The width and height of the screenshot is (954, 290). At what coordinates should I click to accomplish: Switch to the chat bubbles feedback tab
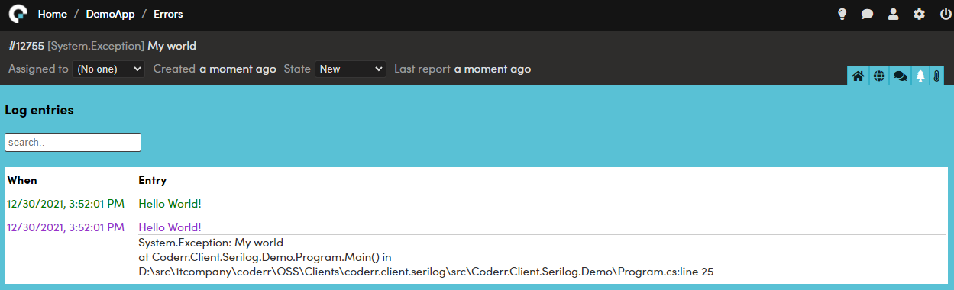(x=901, y=76)
